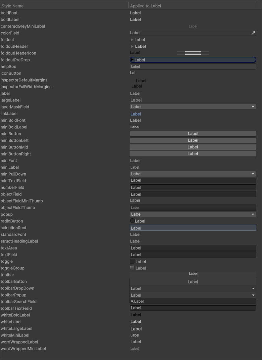
Task: Expand the foldoutHeader bold triangle
Action: (132, 46)
